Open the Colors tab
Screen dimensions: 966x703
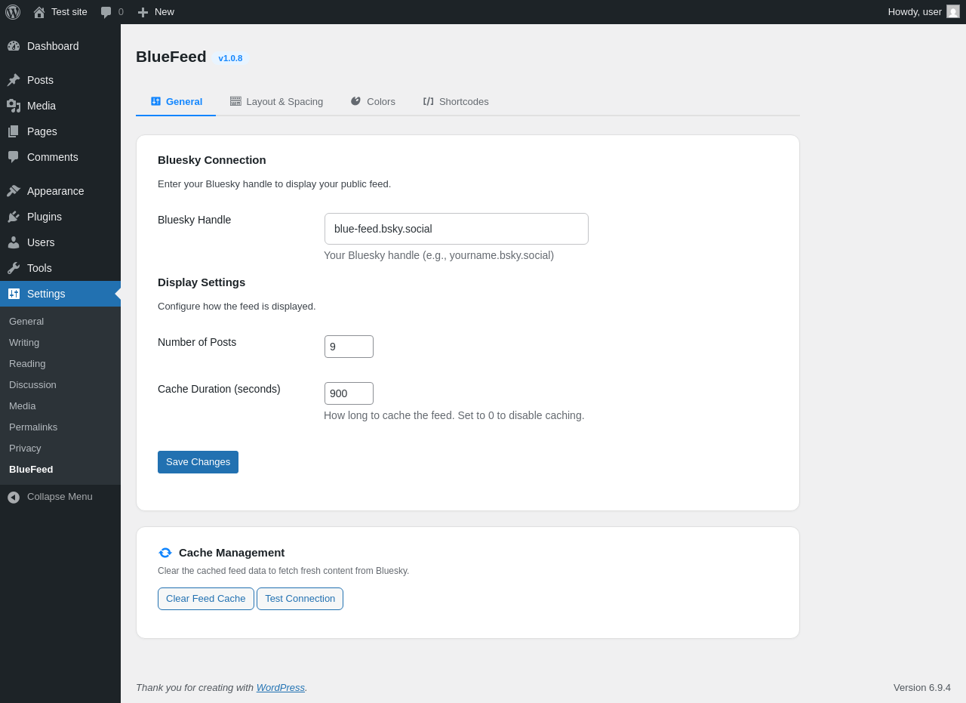(373, 101)
